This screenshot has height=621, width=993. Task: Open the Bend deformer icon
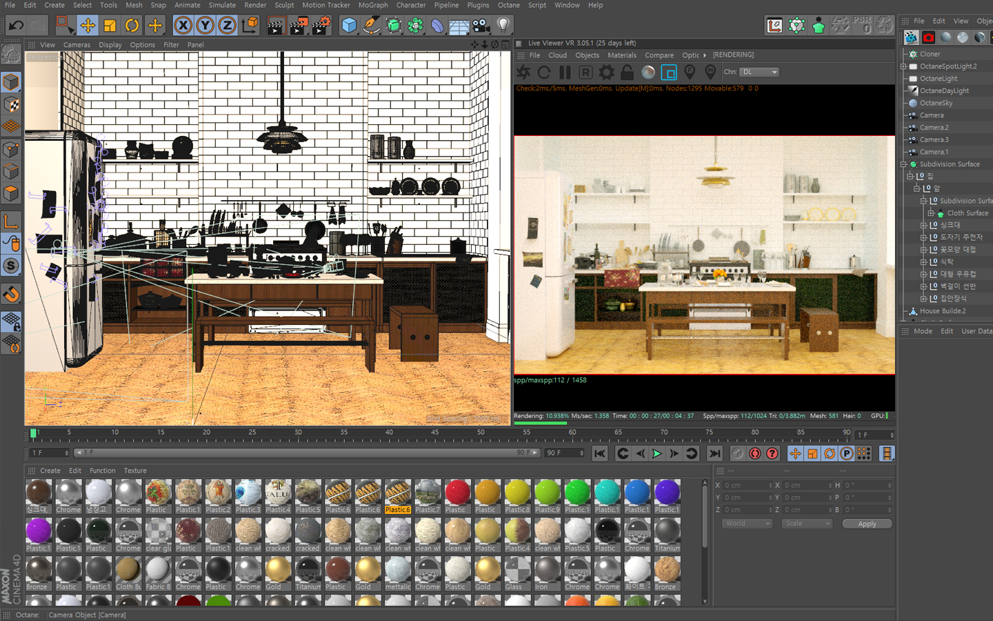pyautogui.click(x=438, y=26)
